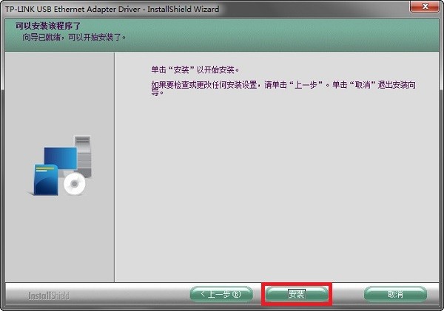Click the subtitle 向导已就绪，可以开始安装了
Viewport: 444px width, 311px height.
click(74, 37)
